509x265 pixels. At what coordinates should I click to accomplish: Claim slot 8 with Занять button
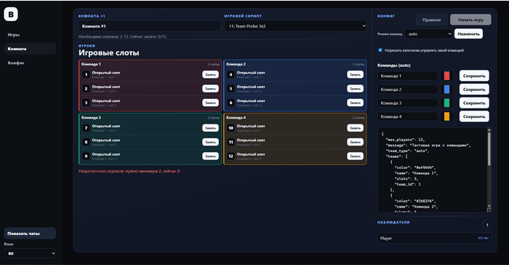click(x=210, y=142)
